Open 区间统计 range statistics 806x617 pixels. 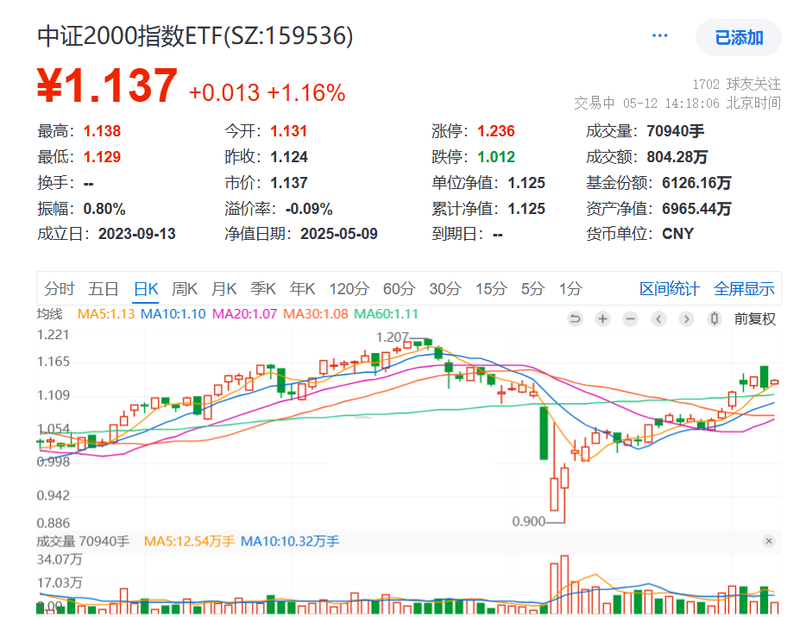point(671,289)
